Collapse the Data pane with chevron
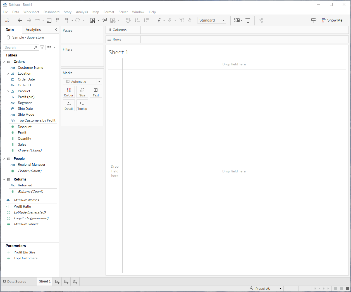 coord(56,30)
